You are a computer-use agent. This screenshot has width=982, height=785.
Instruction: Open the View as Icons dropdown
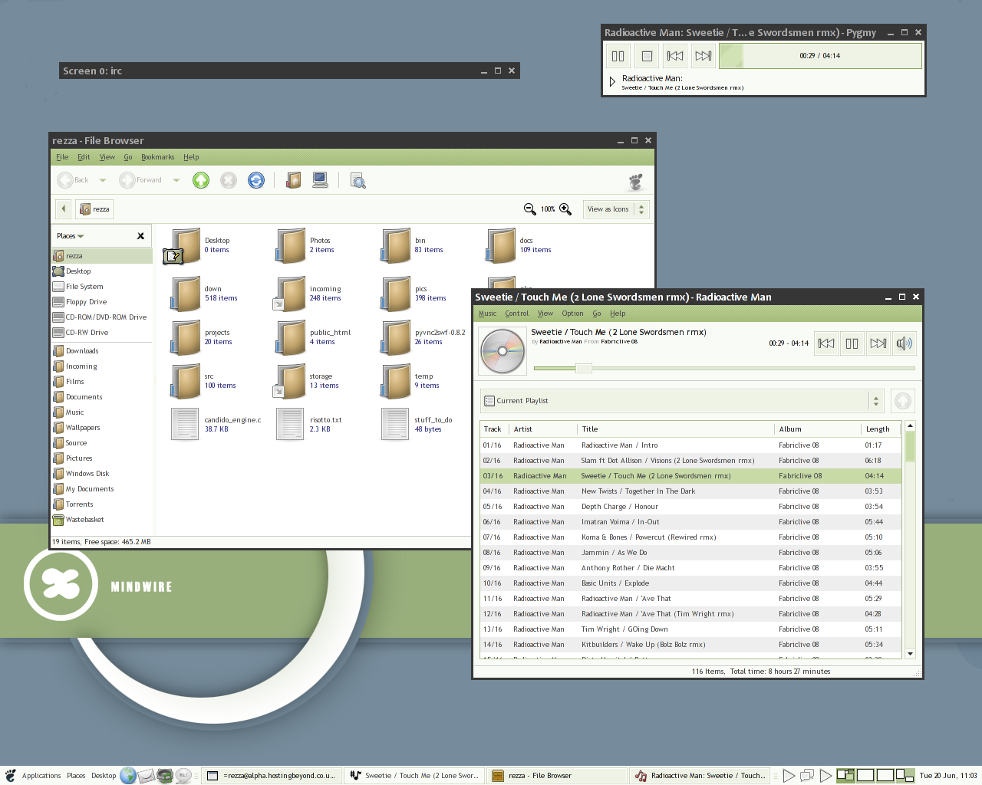[x=617, y=209]
